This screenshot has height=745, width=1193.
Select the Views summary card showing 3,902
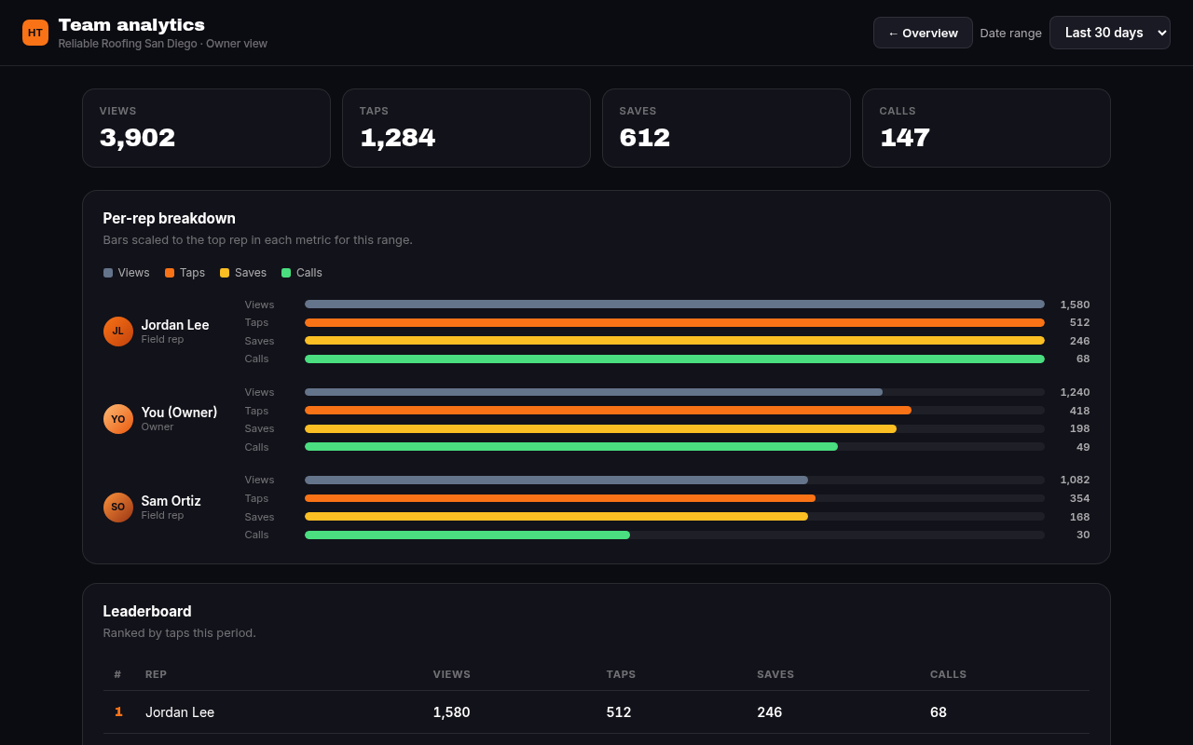coord(206,129)
